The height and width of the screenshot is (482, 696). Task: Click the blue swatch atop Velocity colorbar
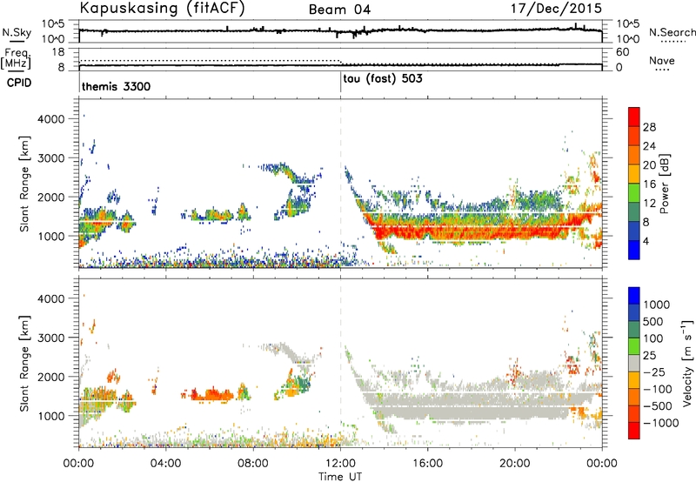[x=634, y=296]
